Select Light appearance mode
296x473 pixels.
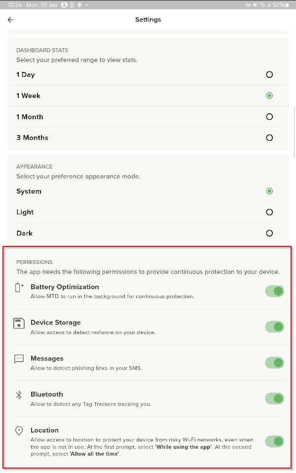point(269,212)
